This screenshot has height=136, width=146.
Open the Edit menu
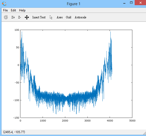[x=13, y=10]
